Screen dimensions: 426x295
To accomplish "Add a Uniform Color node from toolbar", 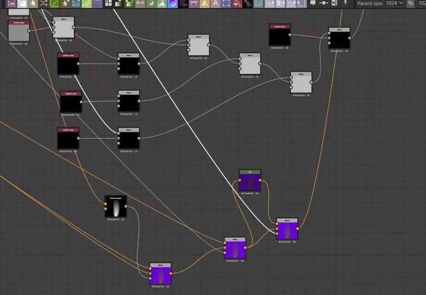I will pos(237,3).
